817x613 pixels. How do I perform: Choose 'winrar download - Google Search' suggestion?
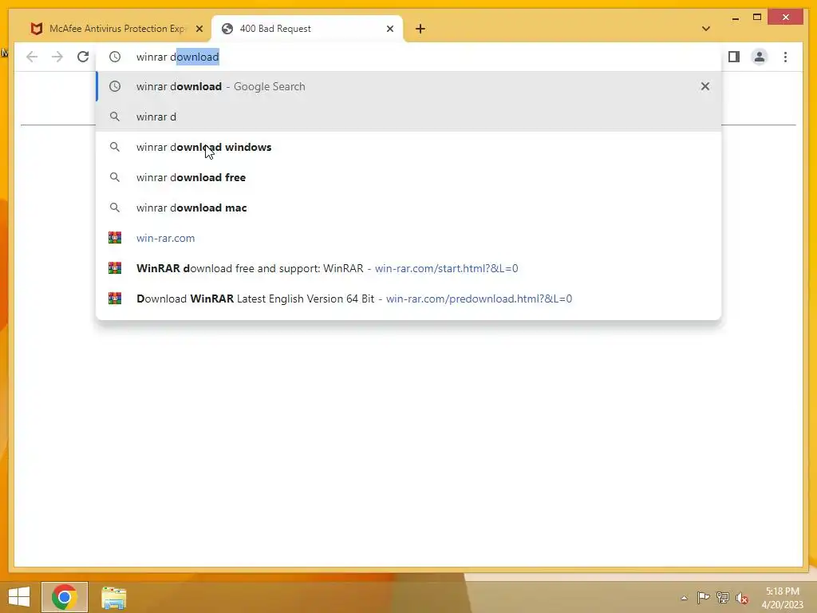click(408, 86)
